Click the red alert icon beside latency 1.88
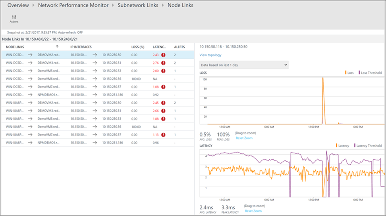Screen dimensions: 386x216 point(163,119)
